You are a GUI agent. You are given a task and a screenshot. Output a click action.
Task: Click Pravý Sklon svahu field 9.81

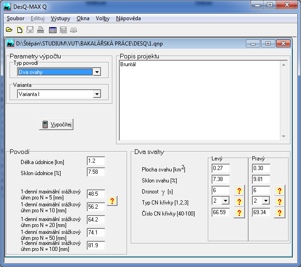pyautogui.click(x=261, y=179)
